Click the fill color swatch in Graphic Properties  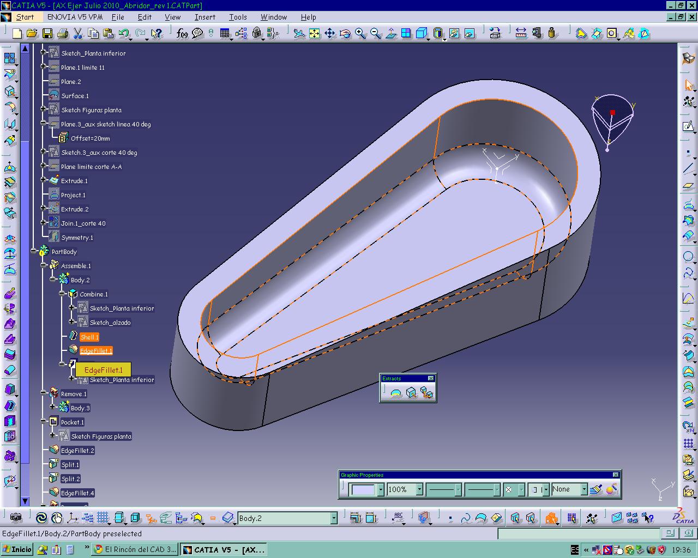[363, 489]
